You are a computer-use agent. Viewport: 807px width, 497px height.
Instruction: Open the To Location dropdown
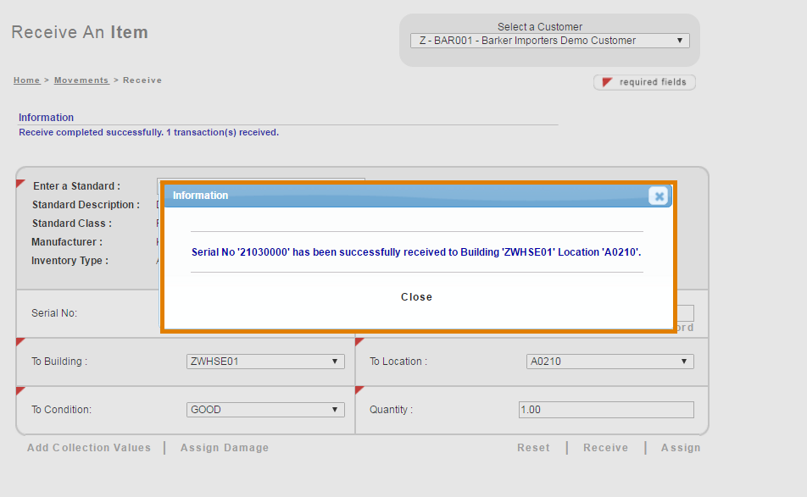pos(609,362)
